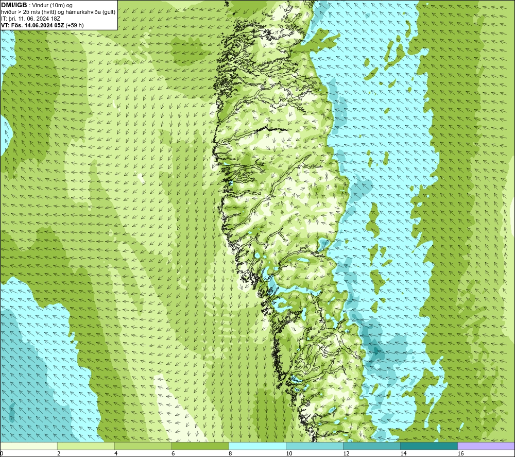This screenshot has height=457, width=515.
Task: Click the light cyan 8–10 m/s scale swatch
Action: click(257, 446)
